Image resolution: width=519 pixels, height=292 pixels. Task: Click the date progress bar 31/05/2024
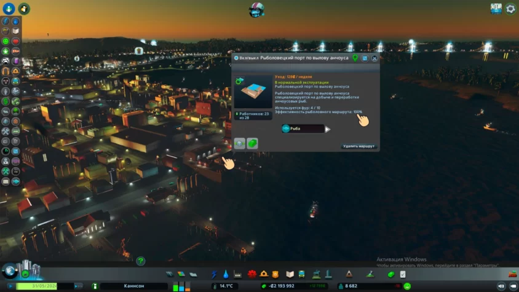(45, 286)
